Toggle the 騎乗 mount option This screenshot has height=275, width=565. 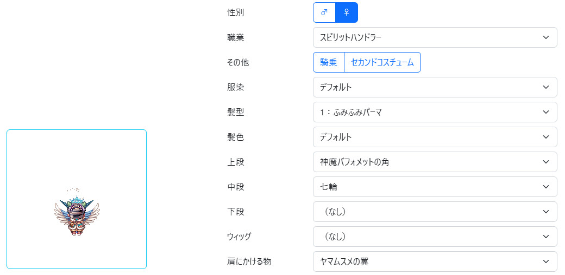(329, 62)
